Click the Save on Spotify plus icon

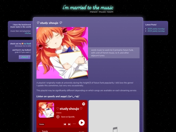point(58,117)
